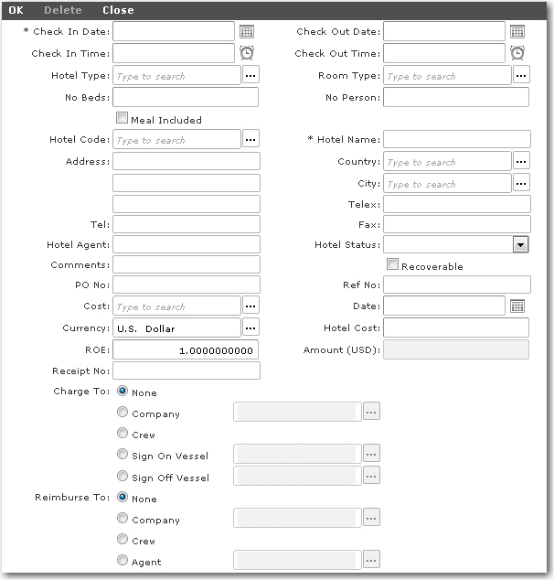Open calendar picker for Check Out Date

coord(517,32)
